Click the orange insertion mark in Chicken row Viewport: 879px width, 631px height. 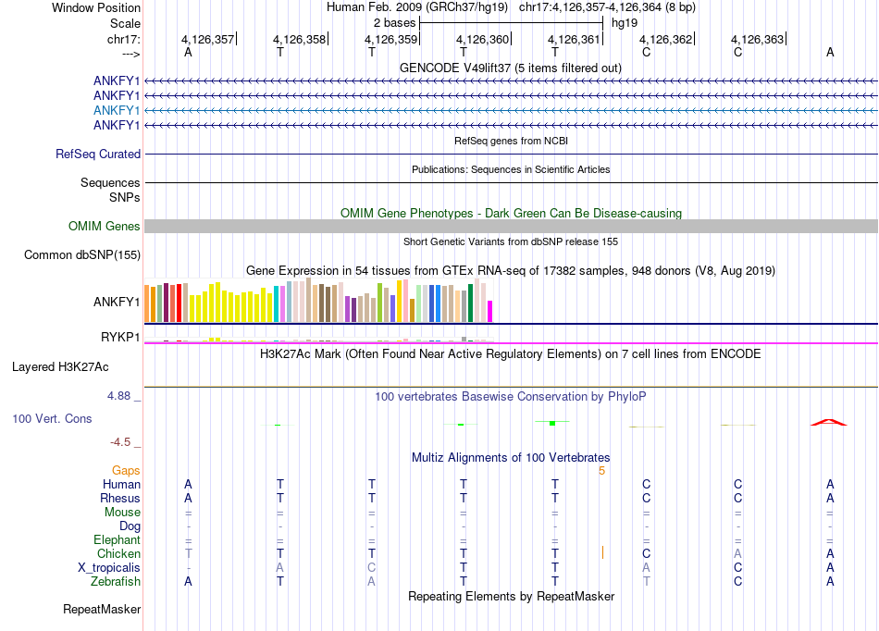(602, 552)
